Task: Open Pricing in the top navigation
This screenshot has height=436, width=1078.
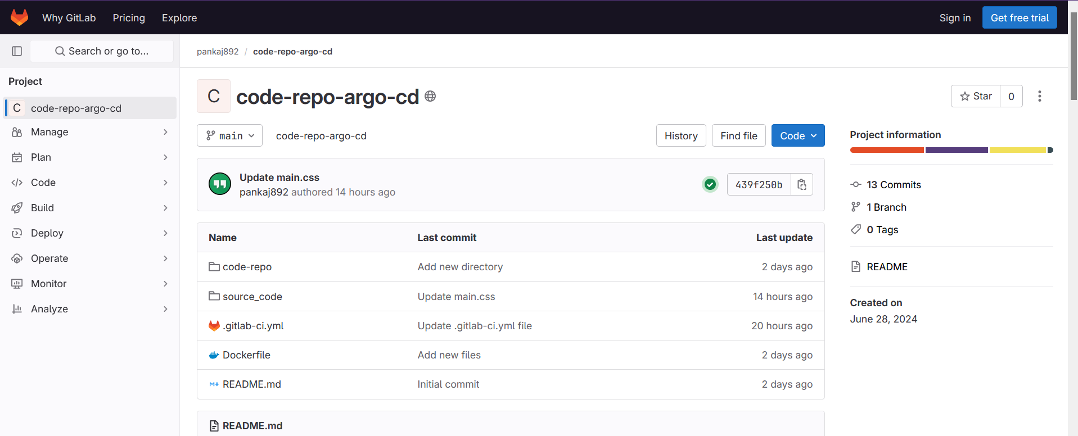Action: pos(129,18)
